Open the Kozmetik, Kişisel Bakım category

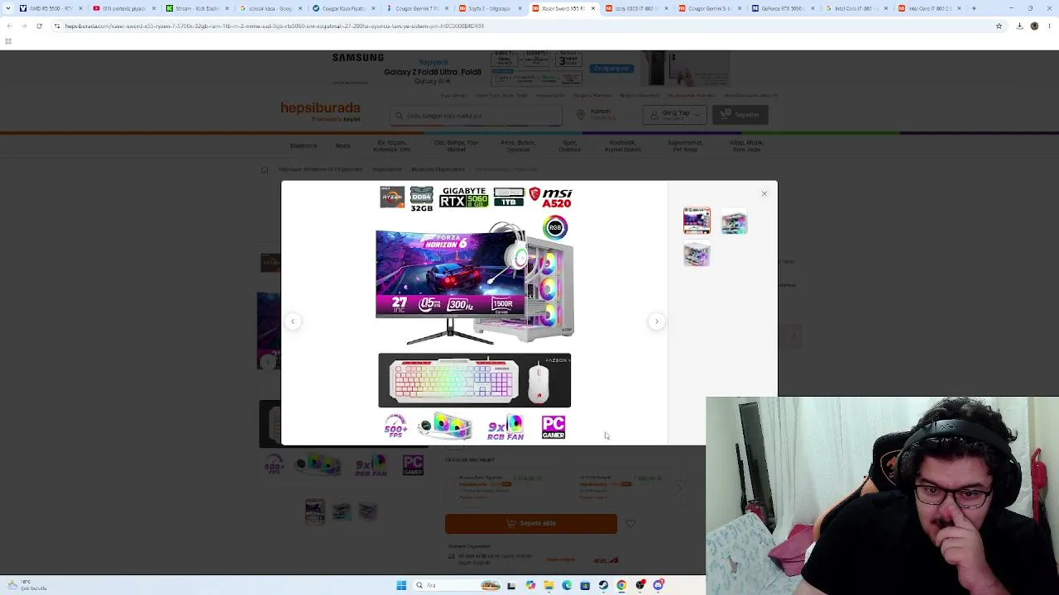click(x=623, y=146)
